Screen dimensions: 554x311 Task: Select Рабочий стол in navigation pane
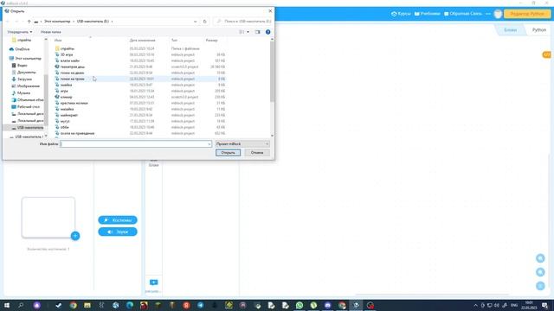click(29, 107)
